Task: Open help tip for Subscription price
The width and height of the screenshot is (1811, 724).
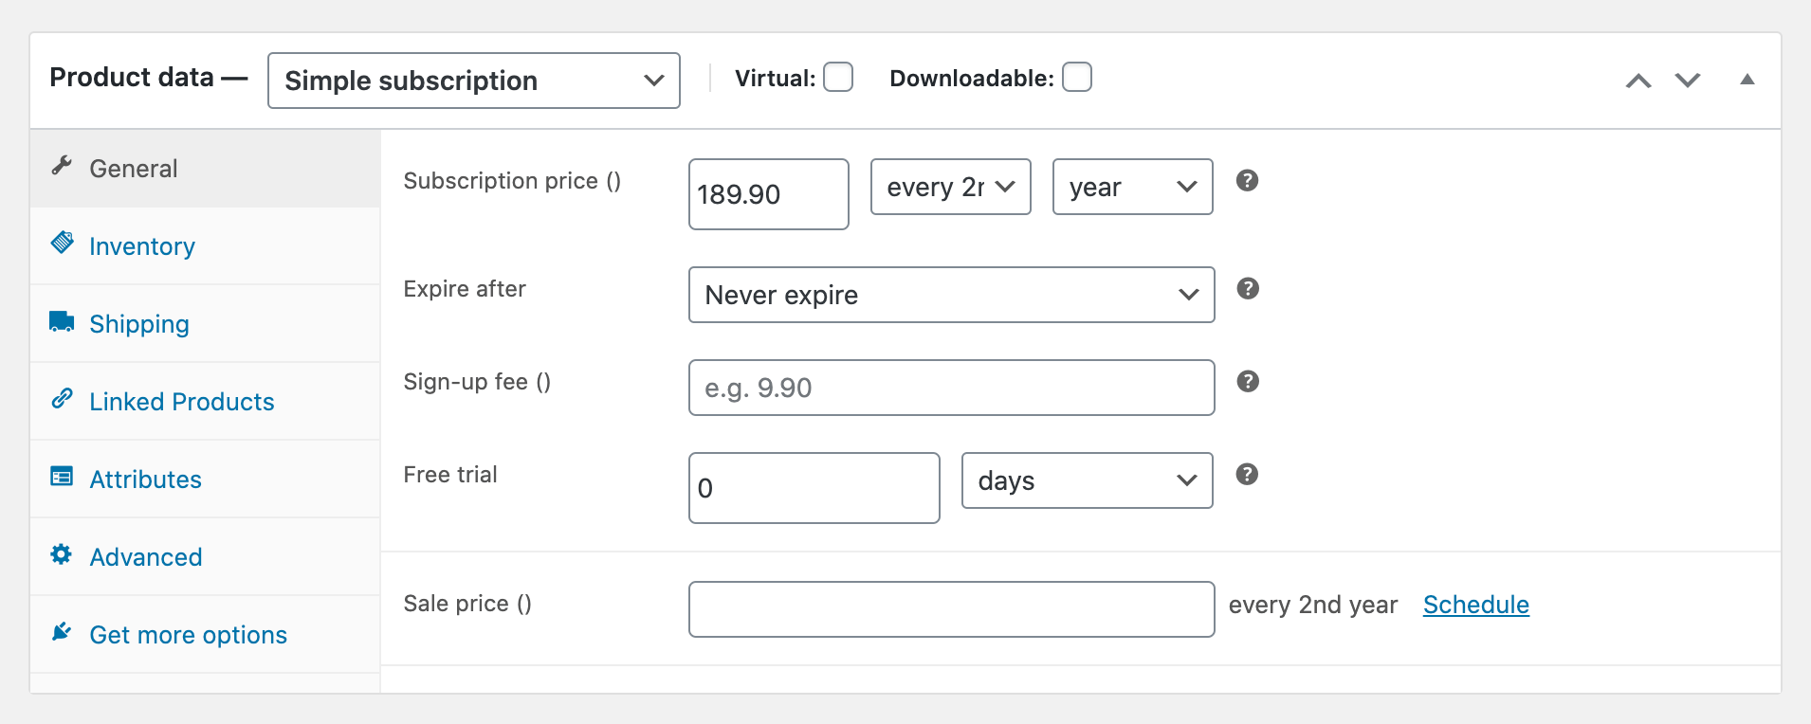Action: click(1248, 180)
